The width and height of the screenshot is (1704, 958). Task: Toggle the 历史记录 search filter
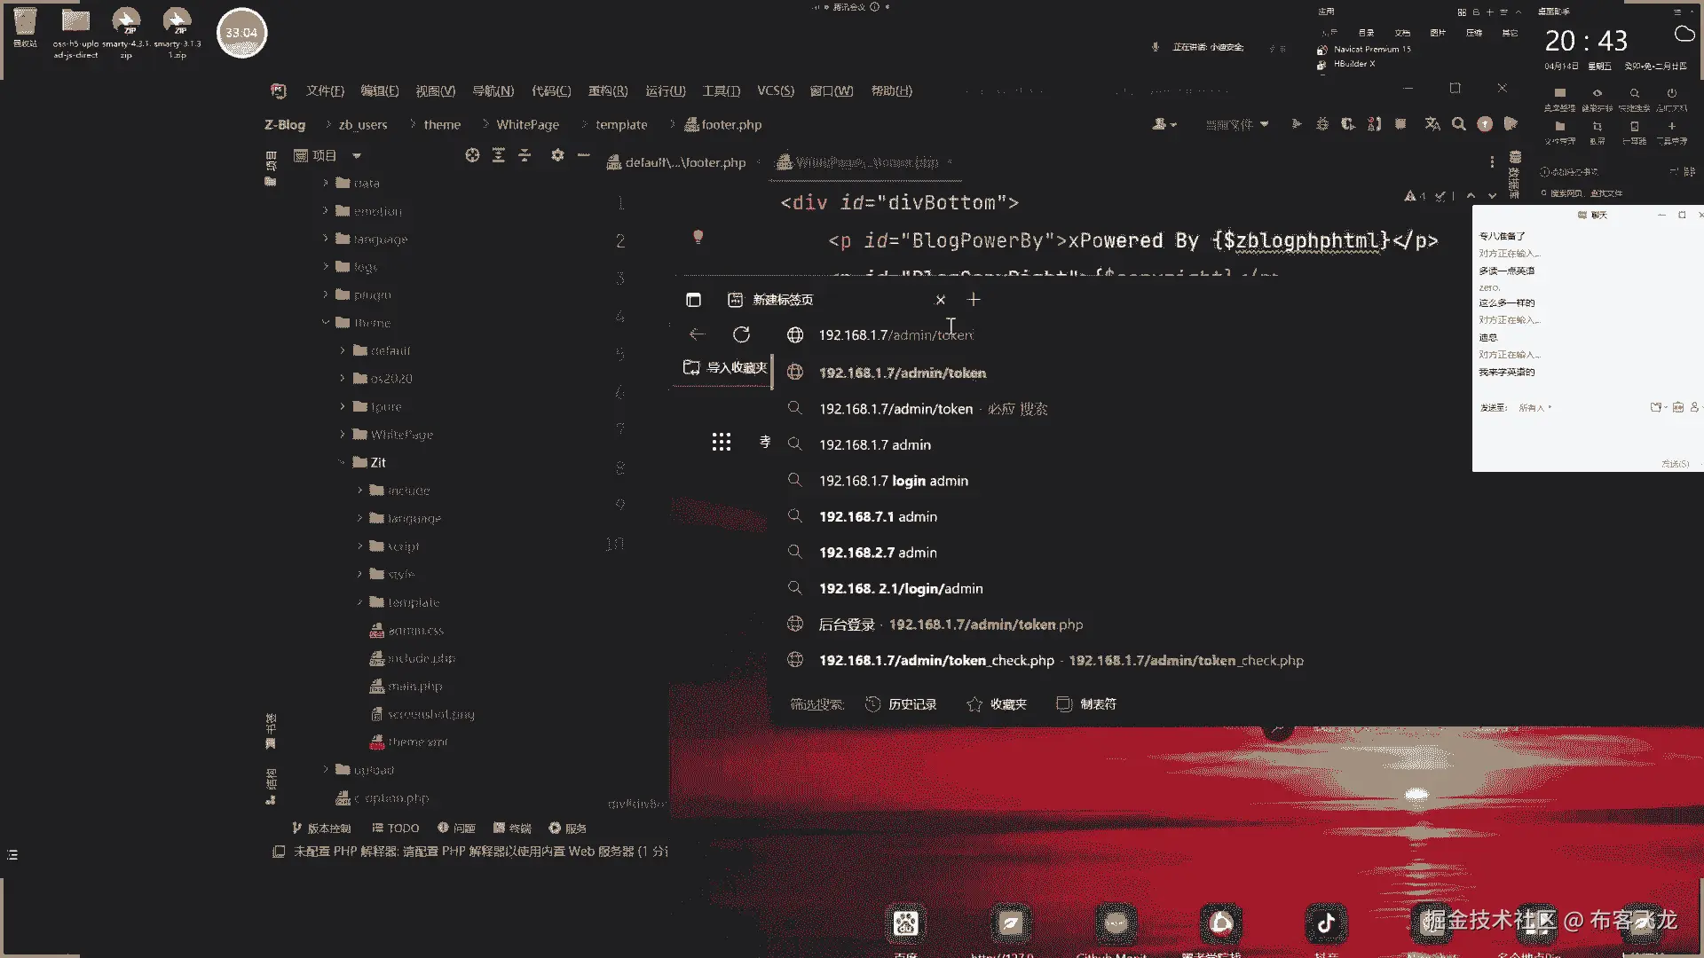[x=902, y=704]
